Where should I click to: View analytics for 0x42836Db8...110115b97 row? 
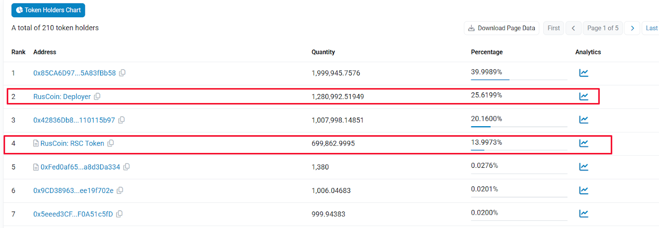tap(584, 120)
